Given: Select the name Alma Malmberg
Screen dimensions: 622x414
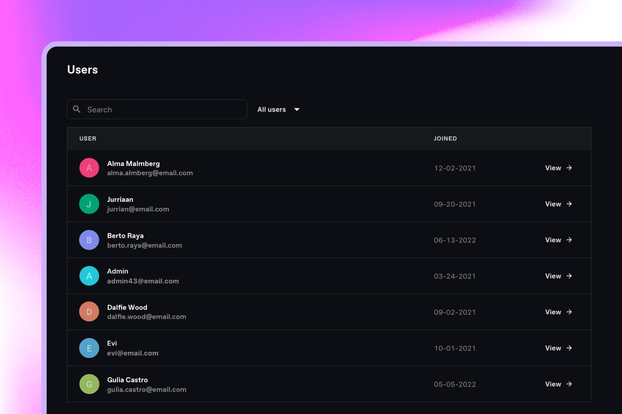Looking at the screenshot, I should pyautogui.click(x=133, y=163).
